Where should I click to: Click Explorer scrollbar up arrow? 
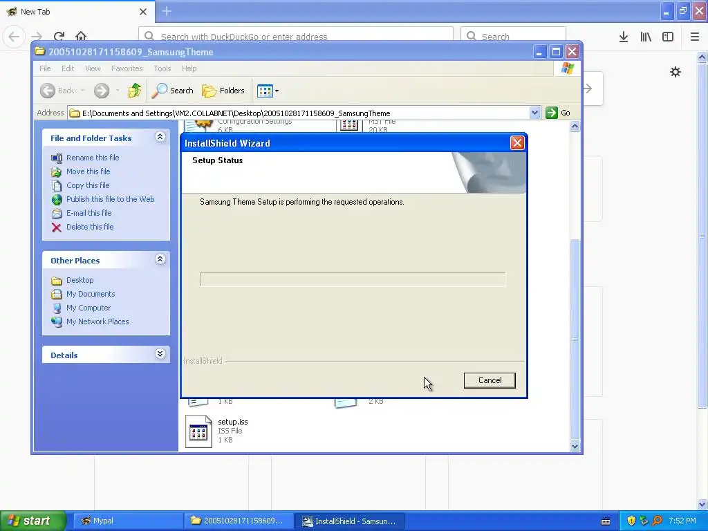pos(575,127)
